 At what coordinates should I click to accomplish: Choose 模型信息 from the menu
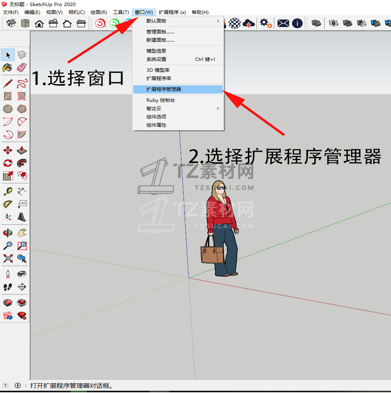pyautogui.click(x=178, y=51)
